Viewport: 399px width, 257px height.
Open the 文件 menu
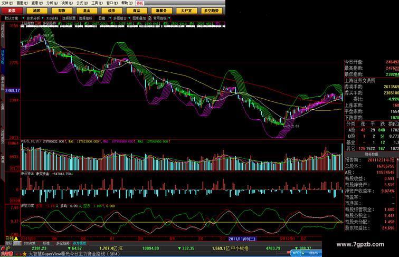point(7,3)
